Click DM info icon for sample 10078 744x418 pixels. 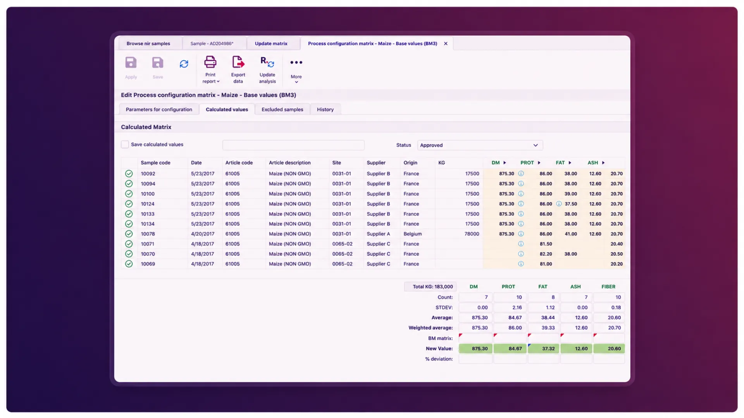[x=521, y=234]
